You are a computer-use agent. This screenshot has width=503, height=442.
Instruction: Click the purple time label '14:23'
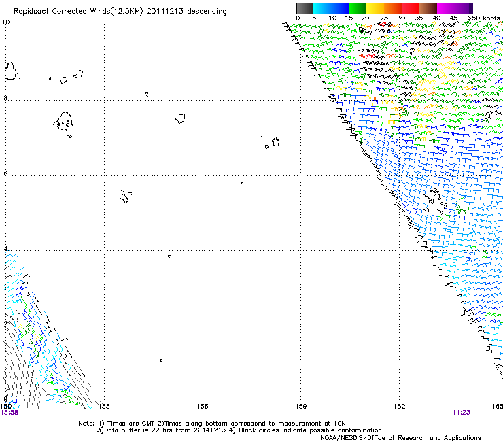[x=461, y=413]
